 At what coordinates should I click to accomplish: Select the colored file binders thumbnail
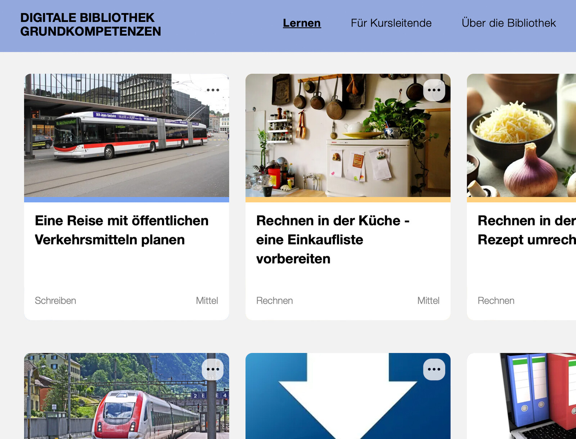[x=521, y=396]
